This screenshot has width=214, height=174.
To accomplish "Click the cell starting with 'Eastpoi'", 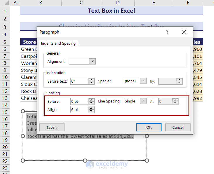I will 28,56.
